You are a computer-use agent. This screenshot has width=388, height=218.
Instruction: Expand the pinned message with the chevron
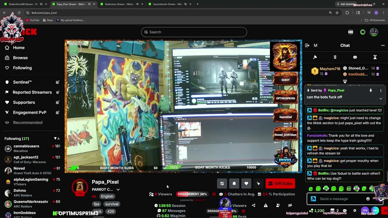point(381,98)
